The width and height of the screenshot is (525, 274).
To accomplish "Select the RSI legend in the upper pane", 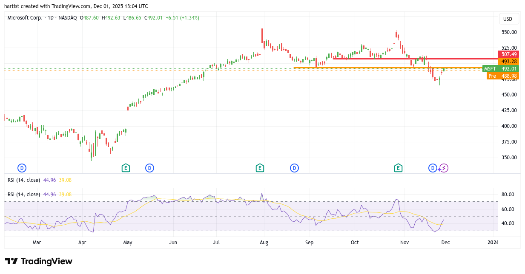I will coord(25,180).
